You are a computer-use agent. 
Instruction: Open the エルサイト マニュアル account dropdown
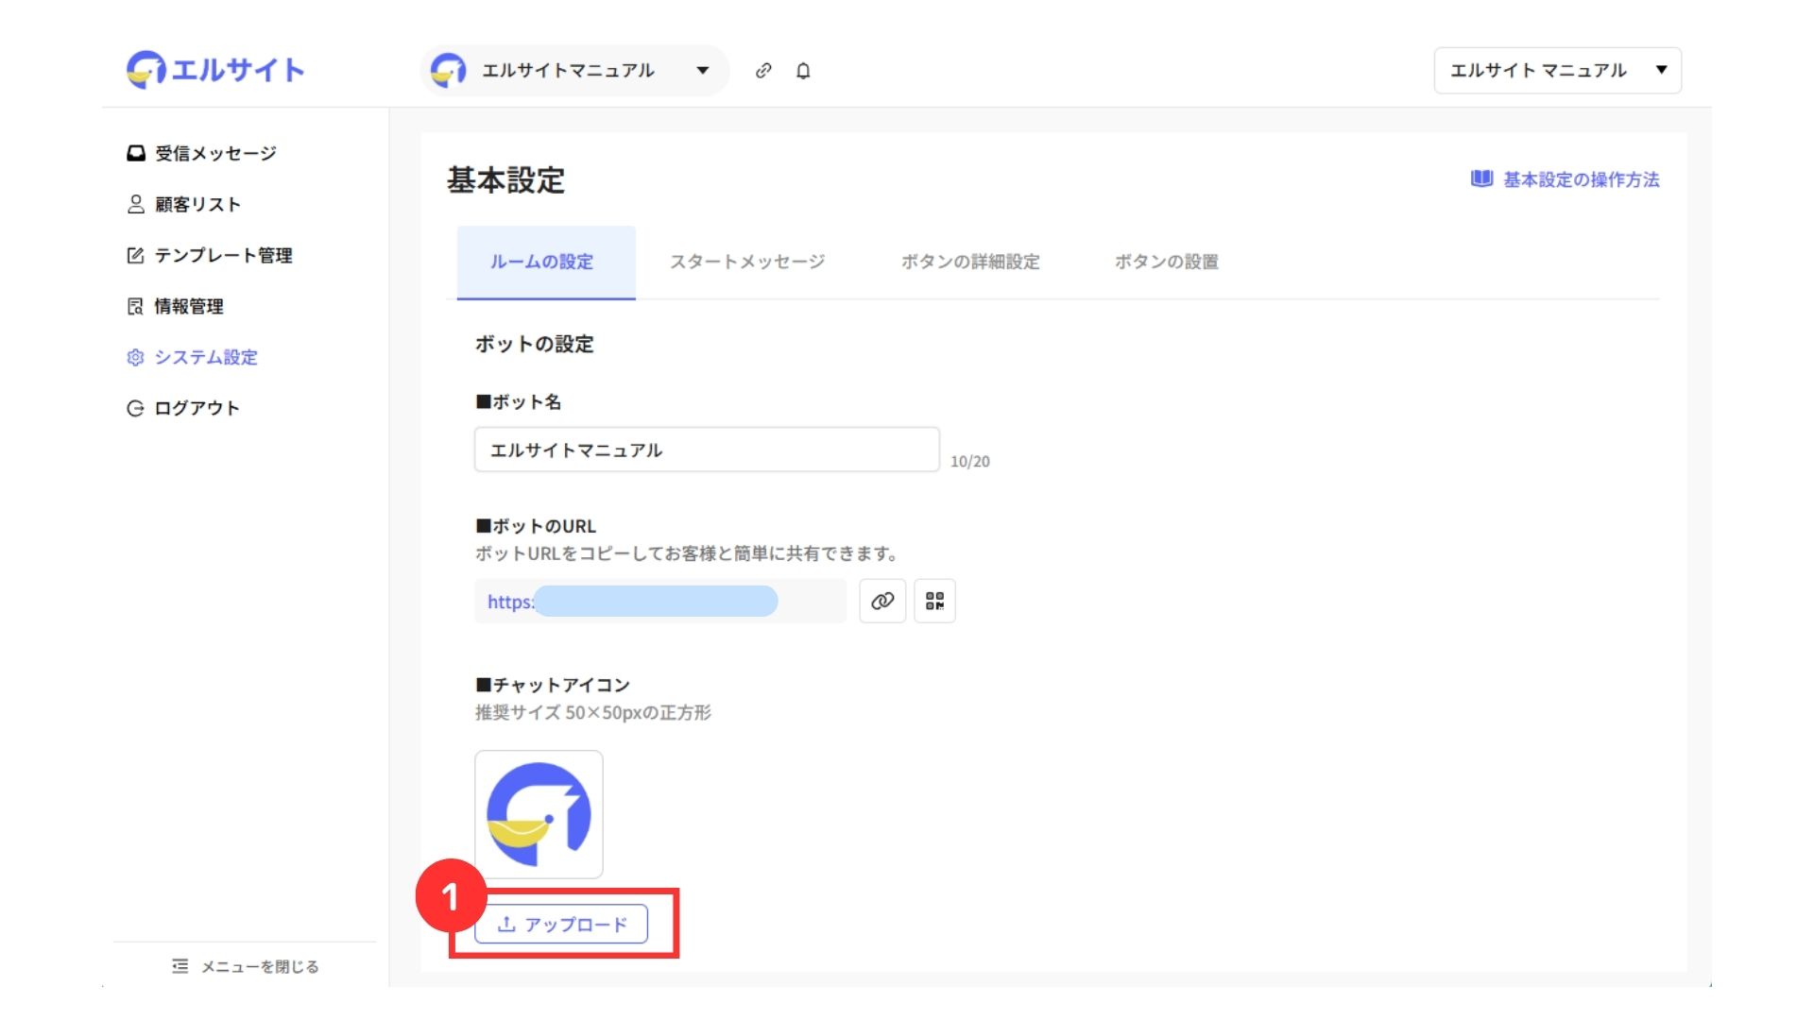pyautogui.click(x=1557, y=71)
